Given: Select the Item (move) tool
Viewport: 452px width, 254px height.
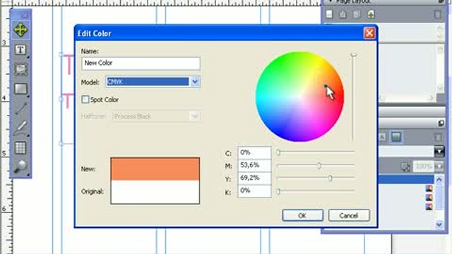Looking at the screenshot, I should coord(20,30).
